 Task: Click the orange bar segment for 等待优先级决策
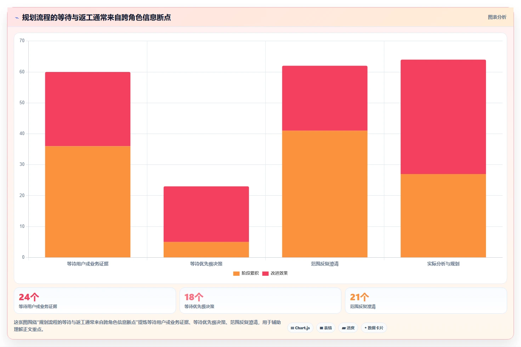pos(206,250)
